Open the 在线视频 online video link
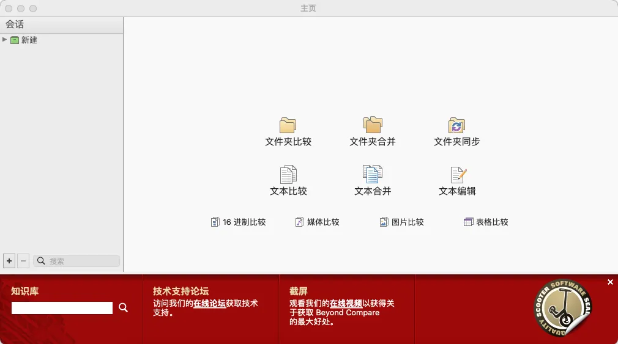 point(346,303)
